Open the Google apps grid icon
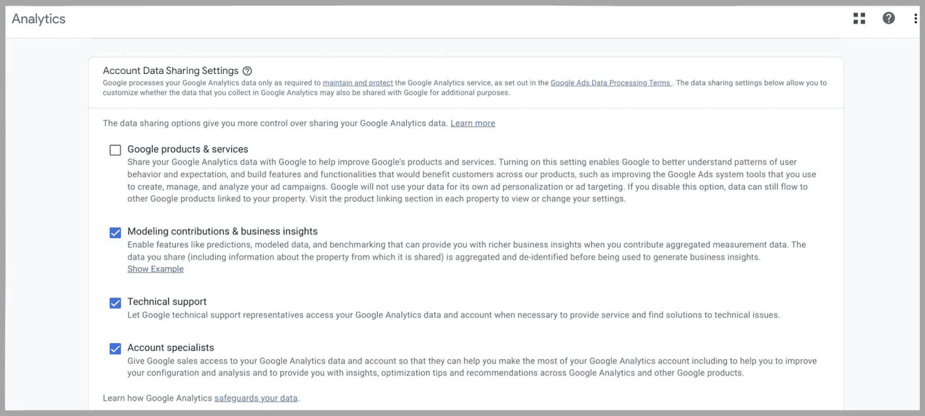The width and height of the screenshot is (925, 416). coord(859,18)
